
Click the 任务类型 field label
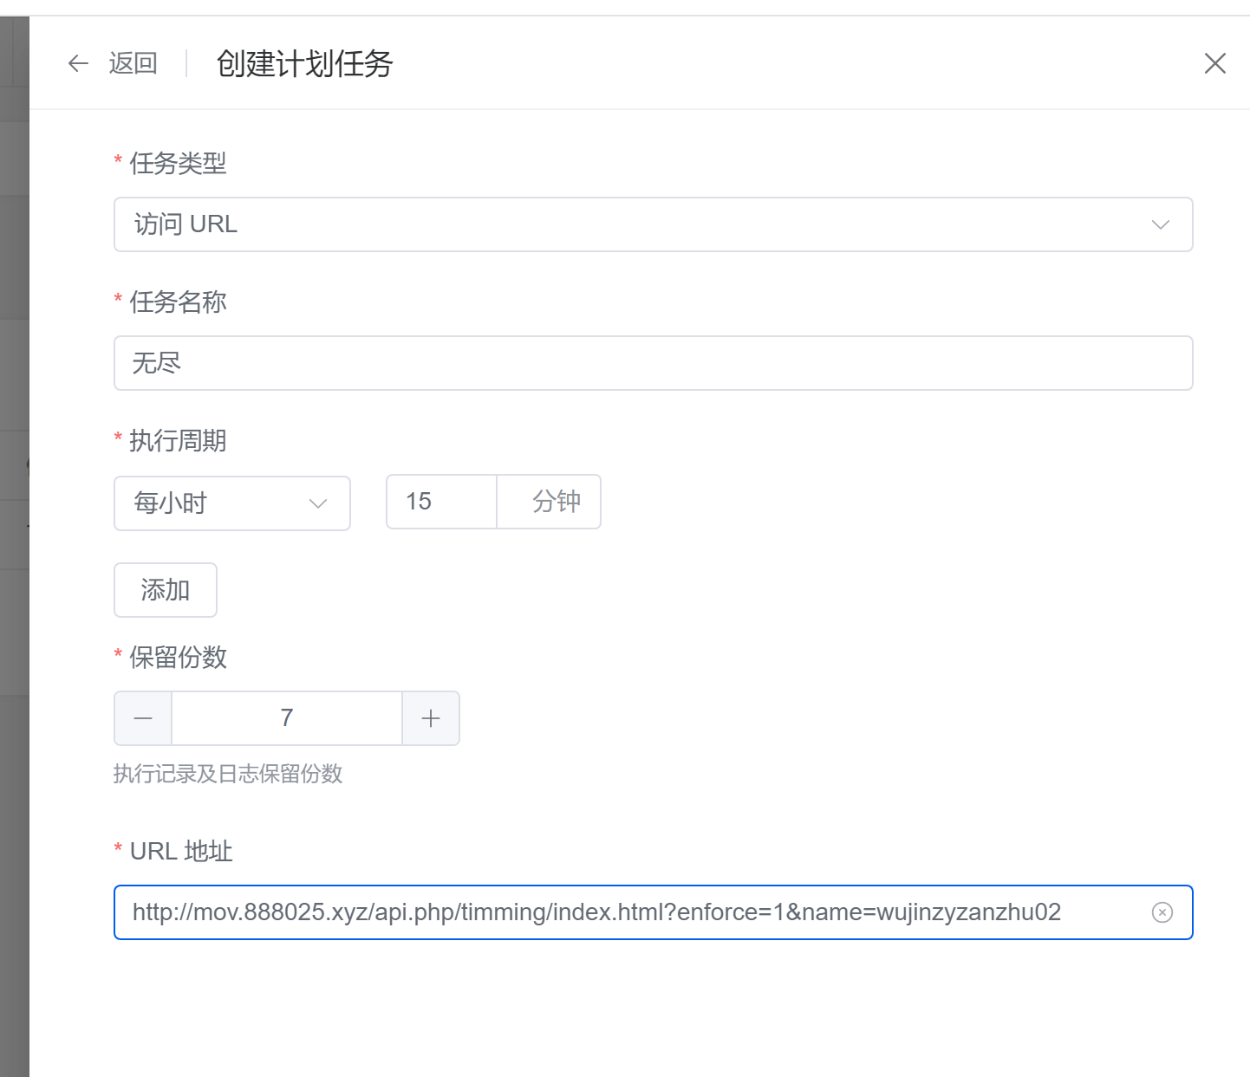178,163
